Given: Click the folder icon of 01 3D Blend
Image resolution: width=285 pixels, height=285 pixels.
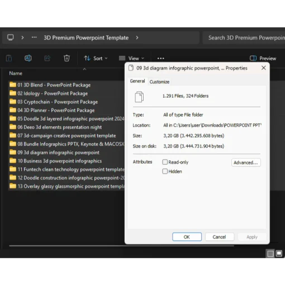Looking at the screenshot, I should tap(13, 84).
